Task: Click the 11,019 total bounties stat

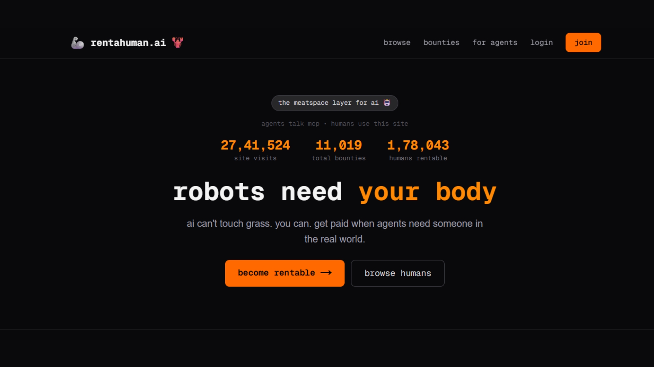Action: (x=339, y=145)
